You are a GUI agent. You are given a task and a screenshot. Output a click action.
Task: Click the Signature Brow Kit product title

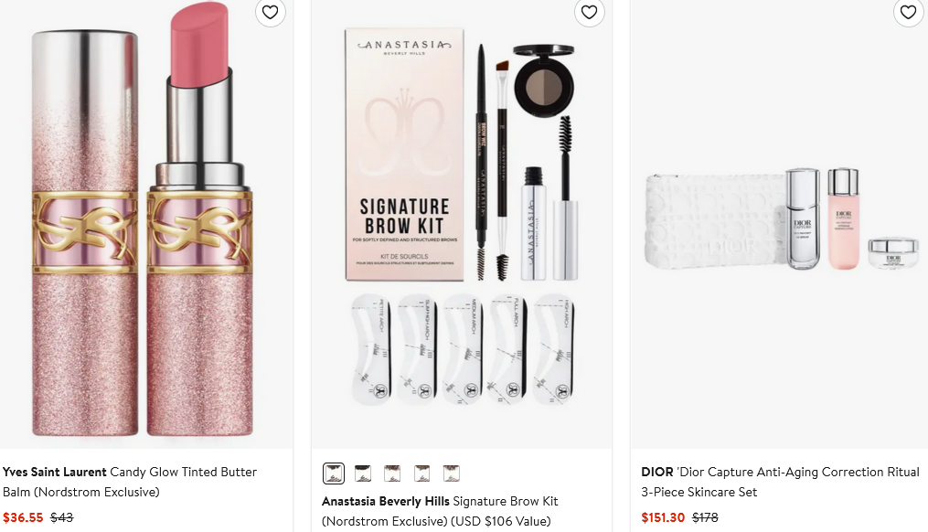505,501
